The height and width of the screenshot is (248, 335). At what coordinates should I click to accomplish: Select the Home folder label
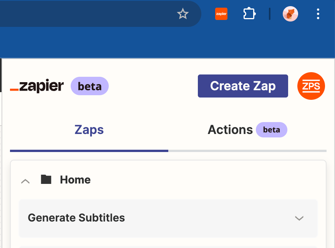coord(75,180)
